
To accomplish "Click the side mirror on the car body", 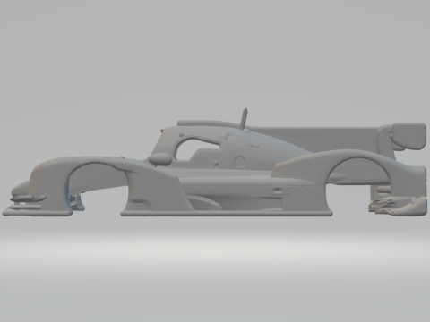I will pyautogui.click(x=159, y=158).
